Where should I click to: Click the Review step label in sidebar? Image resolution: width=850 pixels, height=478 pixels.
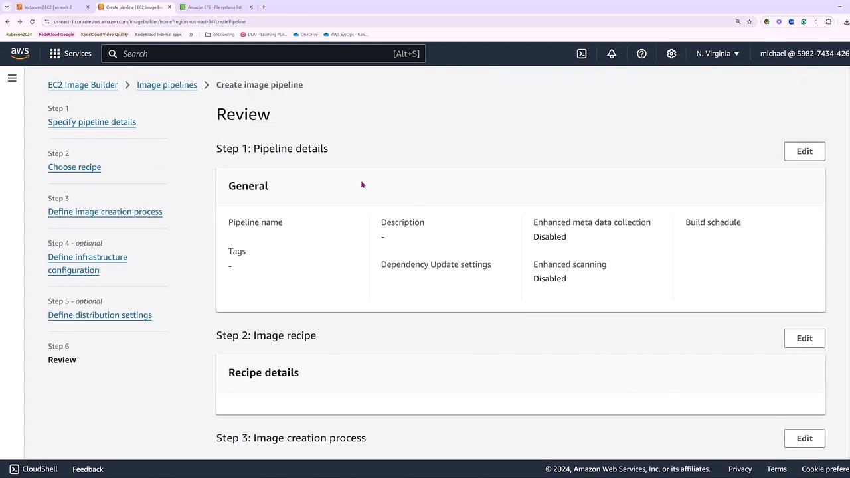pyautogui.click(x=62, y=360)
